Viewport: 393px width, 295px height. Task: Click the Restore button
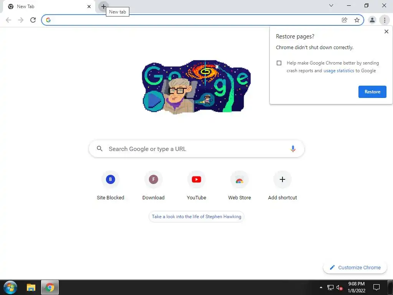point(372,92)
